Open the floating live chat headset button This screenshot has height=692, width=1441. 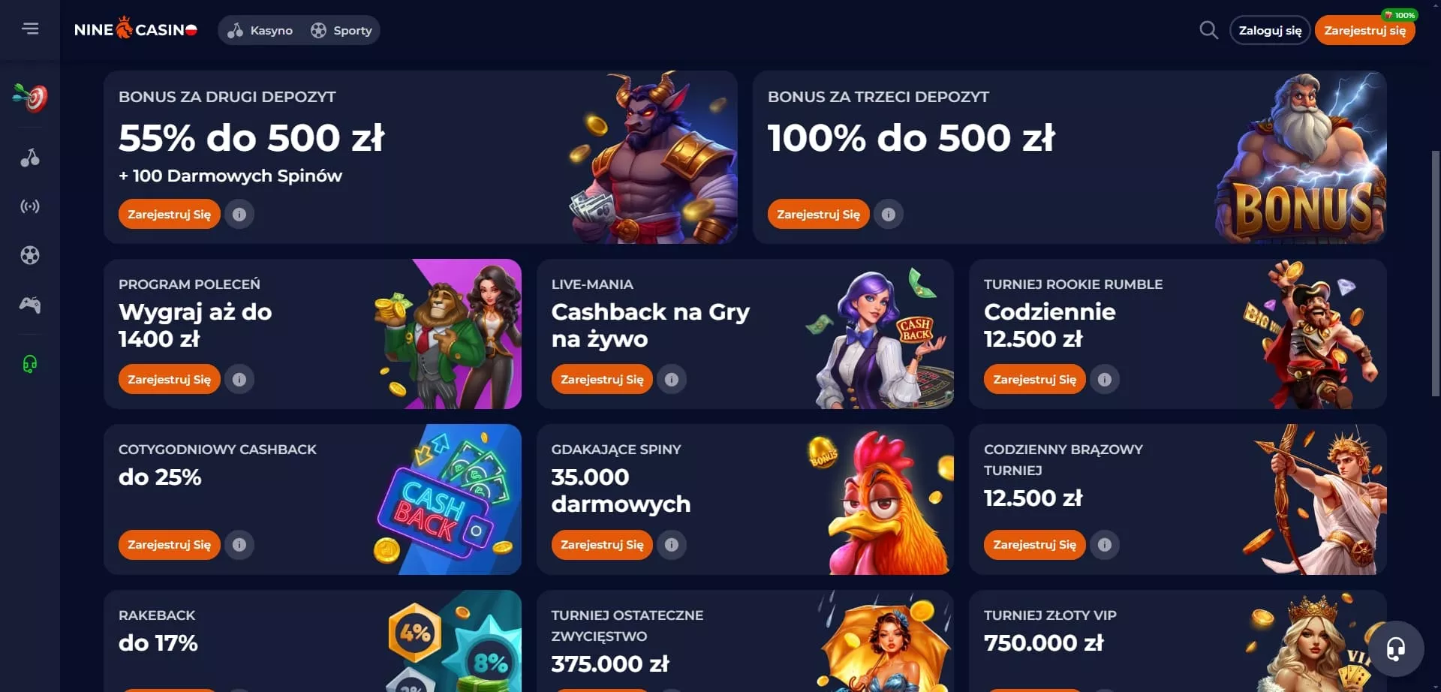pos(1396,648)
